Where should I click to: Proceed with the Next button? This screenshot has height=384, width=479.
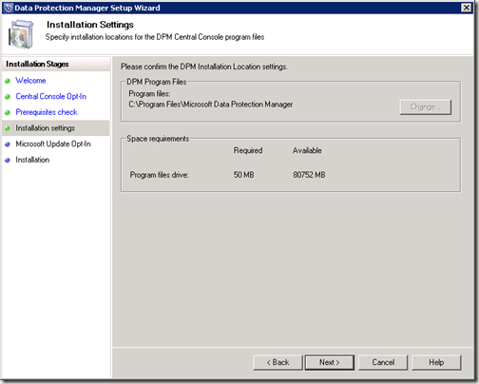click(x=330, y=362)
